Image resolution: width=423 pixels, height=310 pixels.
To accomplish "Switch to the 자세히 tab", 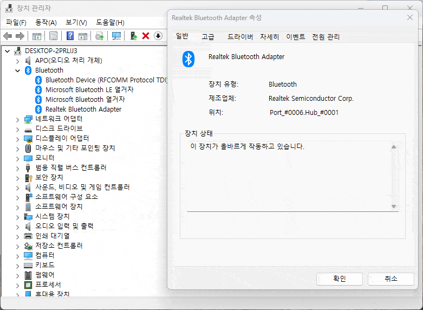I will [x=269, y=37].
